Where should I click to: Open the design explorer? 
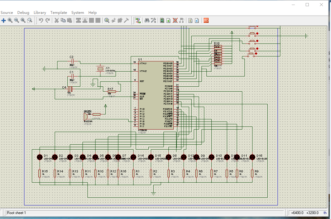(x=162, y=20)
